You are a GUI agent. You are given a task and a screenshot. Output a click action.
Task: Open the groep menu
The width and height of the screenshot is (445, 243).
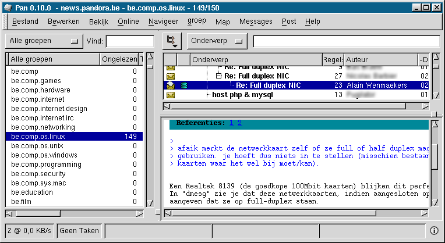click(x=197, y=22)
